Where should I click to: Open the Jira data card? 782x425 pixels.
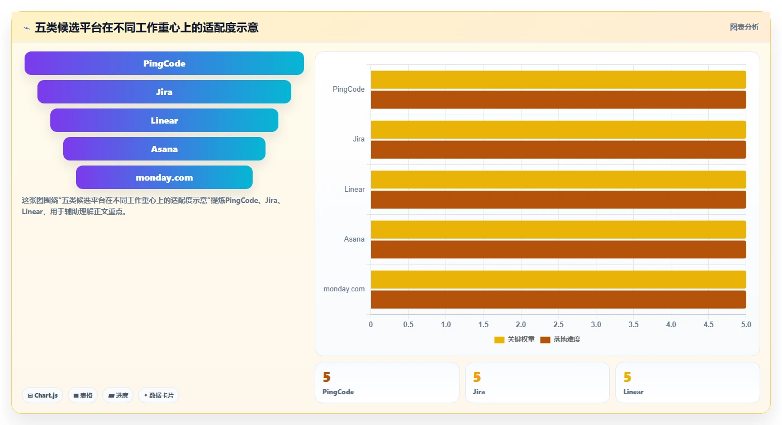537,382
